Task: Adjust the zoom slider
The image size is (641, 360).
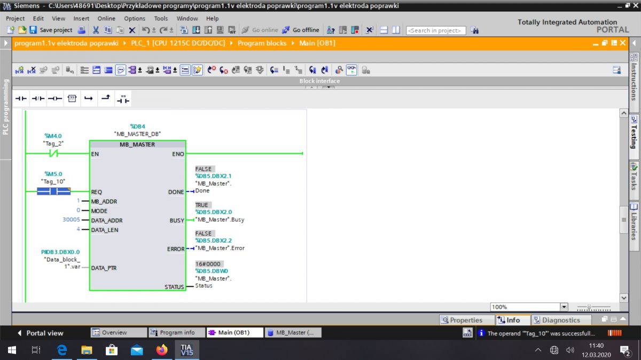Action: click(590, 307)
